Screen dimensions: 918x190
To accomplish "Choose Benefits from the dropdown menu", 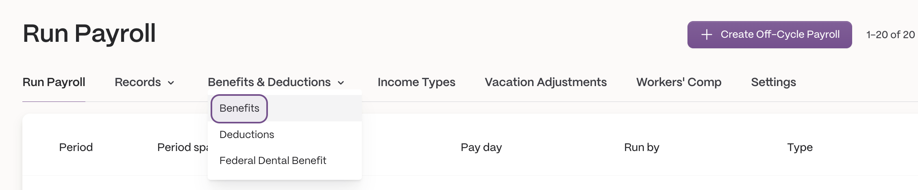I will click(239, 108).
